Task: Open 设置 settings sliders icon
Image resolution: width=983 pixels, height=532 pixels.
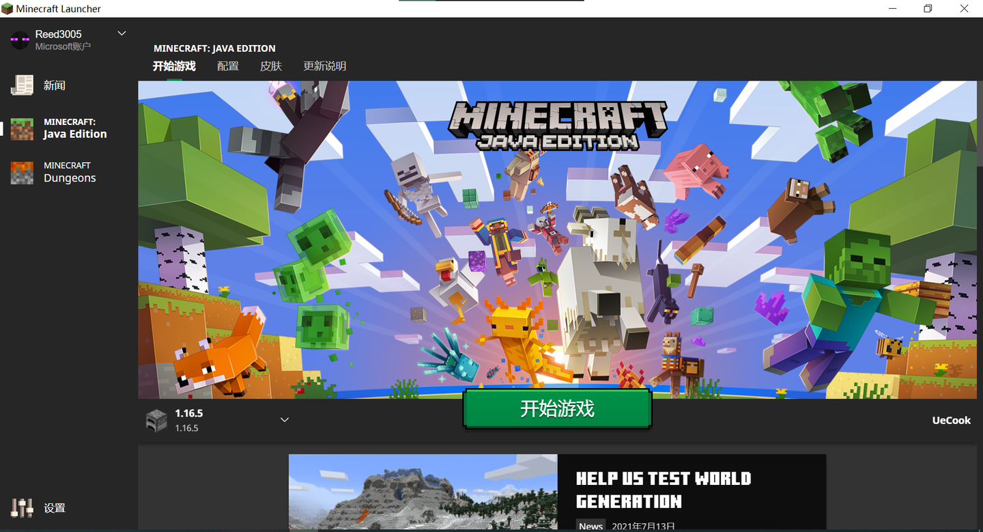Action: 22,507
